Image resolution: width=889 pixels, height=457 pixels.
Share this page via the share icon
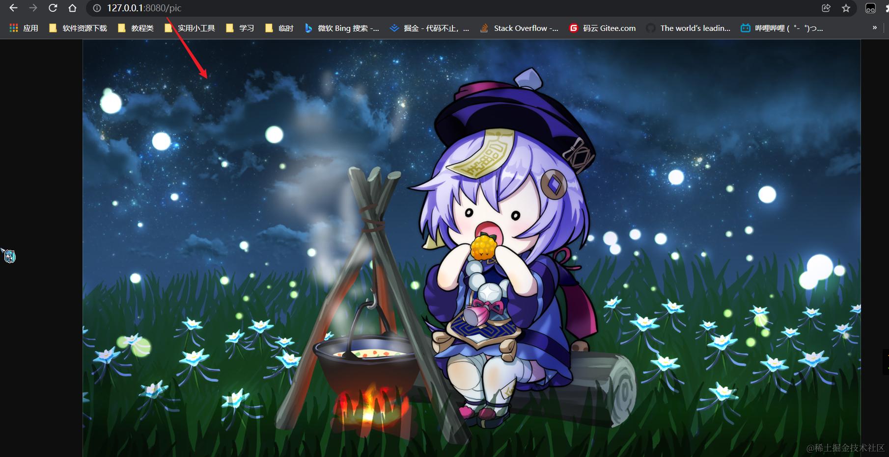(826, 8)
